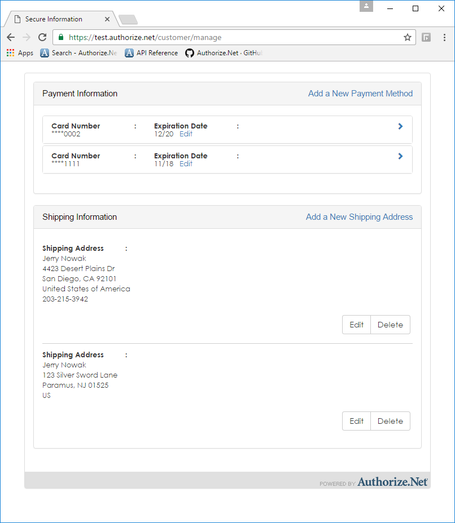Edit expiration date for card 0002
The width and height of the screenshot is (455, 523).
[x=186, y=134]
